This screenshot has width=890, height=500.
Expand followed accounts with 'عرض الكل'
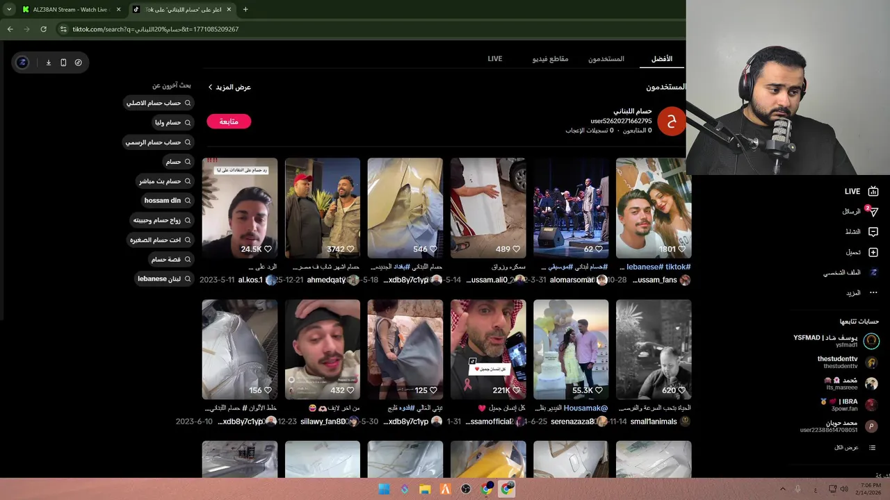pos(846,448)
